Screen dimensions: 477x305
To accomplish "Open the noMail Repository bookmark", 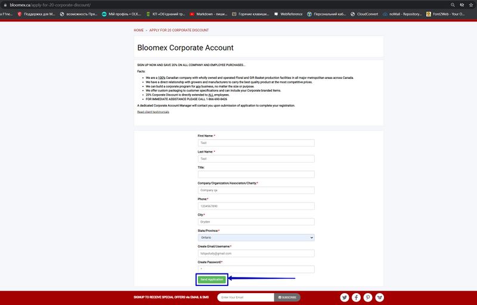I will click(402, 14).
